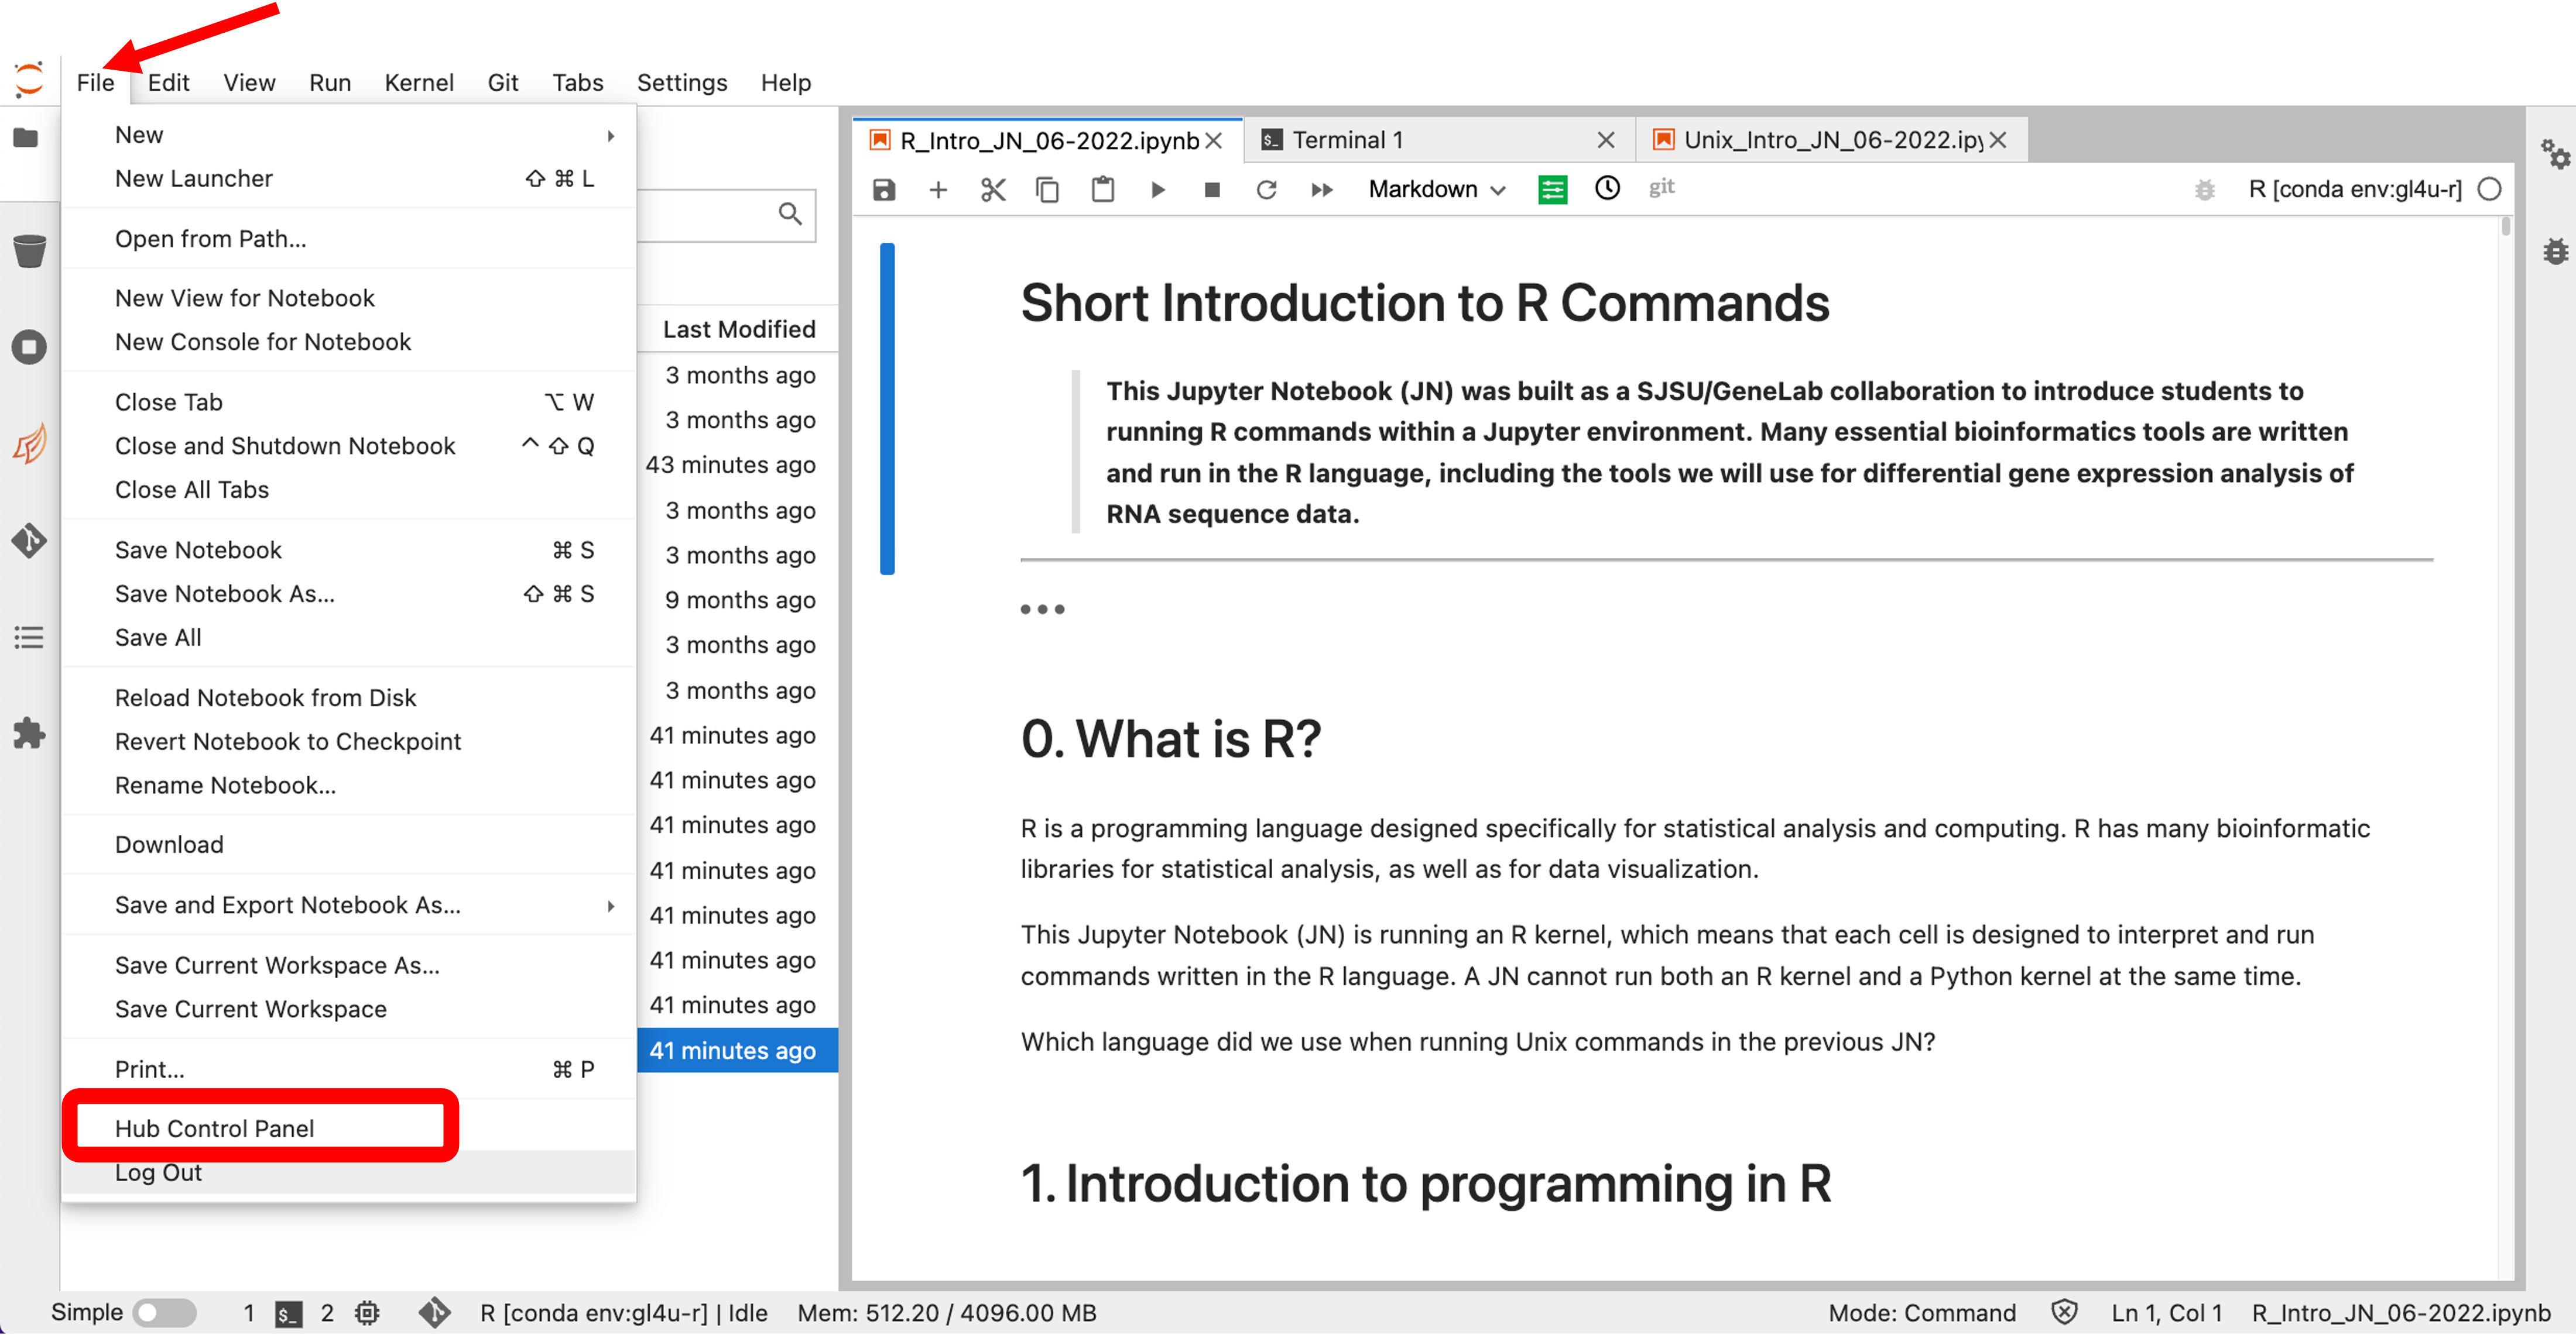Click the git button in notebook toolbar
2576x1335 pixels.
pyautogui.click(x=1662, y=187)
